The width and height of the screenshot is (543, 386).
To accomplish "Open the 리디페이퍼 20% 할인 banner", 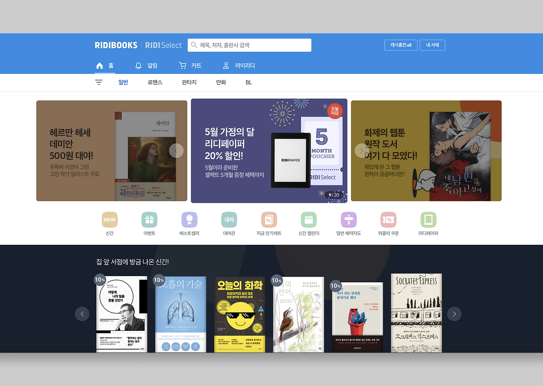I will tap(269, 151).
